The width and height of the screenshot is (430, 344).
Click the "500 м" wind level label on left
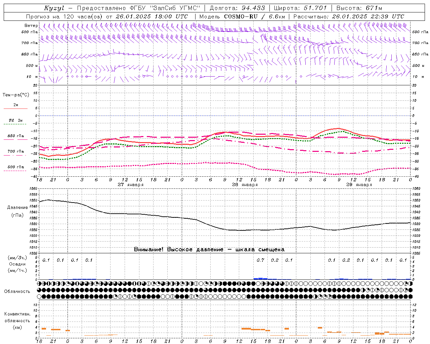coord(32,66)
